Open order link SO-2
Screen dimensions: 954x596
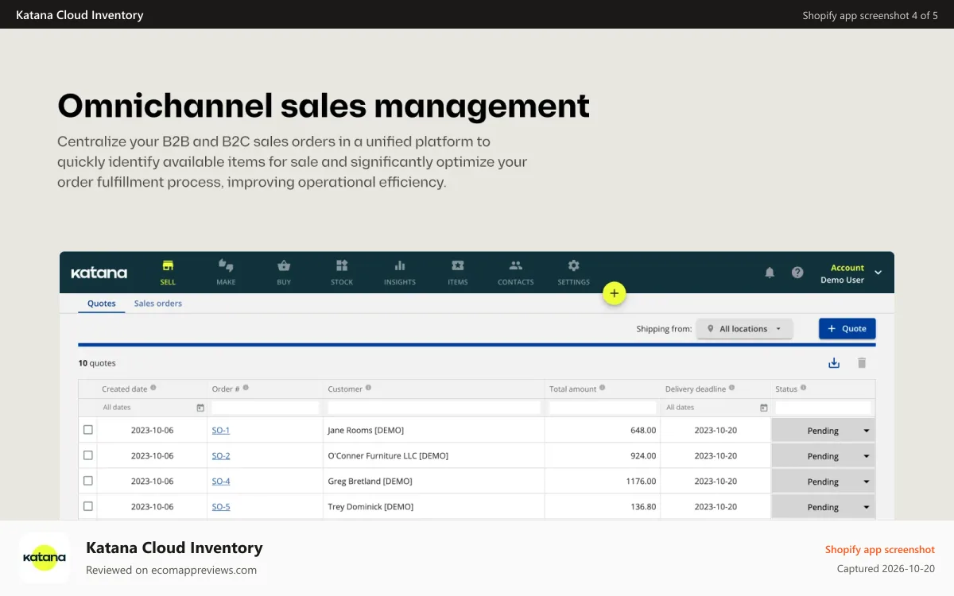pos(221,455)
